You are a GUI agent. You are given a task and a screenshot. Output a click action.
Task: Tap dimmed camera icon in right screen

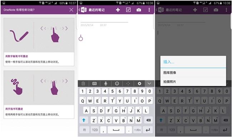[x=216, y=10]
